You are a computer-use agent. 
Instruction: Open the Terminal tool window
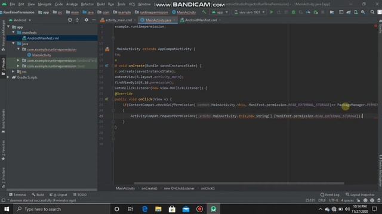(x=17, y=194)
